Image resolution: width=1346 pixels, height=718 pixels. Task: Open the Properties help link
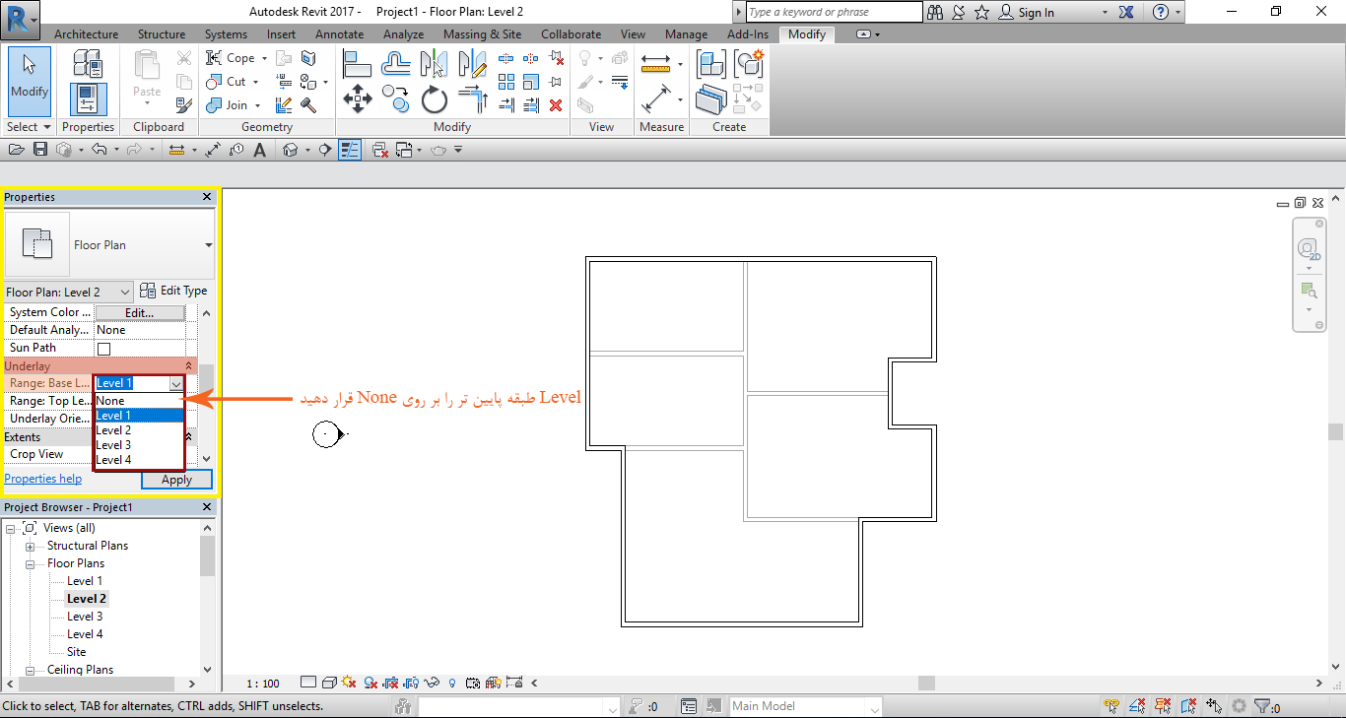(x=43, y=479)
